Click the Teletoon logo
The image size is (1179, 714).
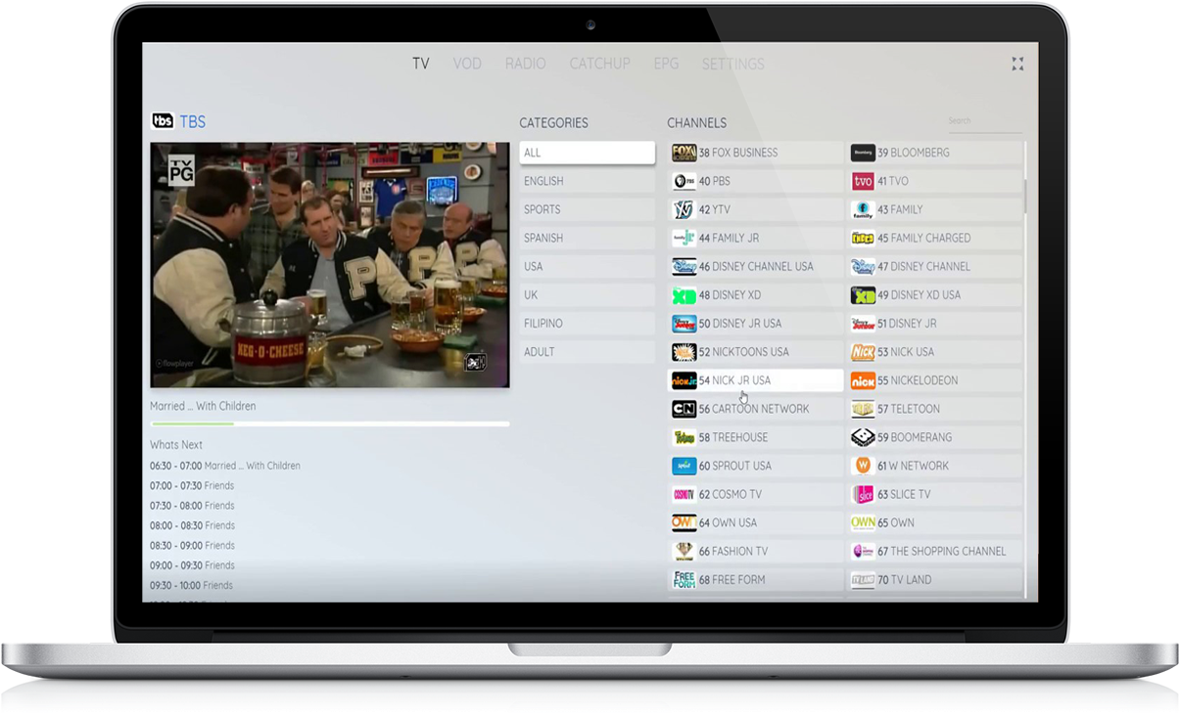[863, 409]
